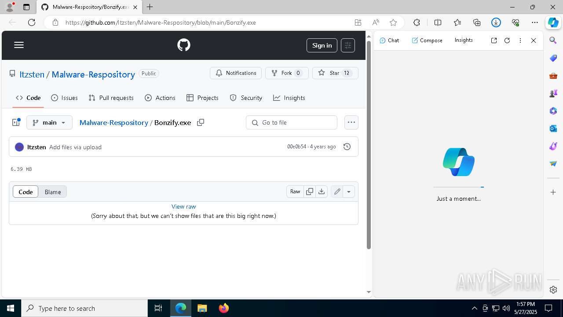Open Edge Settings and more menu
This screenshot has width=563, height=317.
coord(535,22)
